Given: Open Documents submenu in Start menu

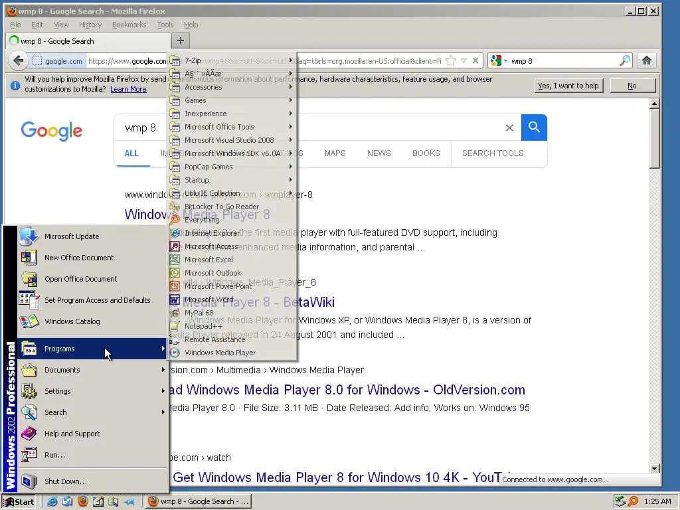Looking at the screenshot, I should click(92, 370).
